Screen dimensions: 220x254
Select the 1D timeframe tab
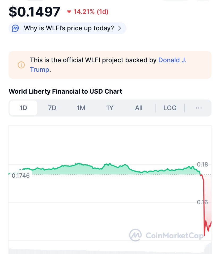pos(23,108)
